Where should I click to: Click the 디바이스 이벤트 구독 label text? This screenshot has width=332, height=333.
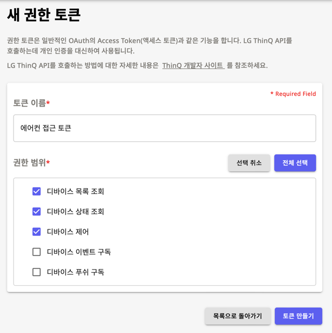78,252
